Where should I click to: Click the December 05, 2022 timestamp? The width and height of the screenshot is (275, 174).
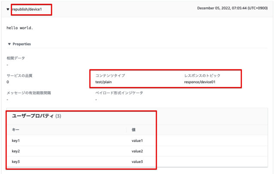(x=232, y=8)
